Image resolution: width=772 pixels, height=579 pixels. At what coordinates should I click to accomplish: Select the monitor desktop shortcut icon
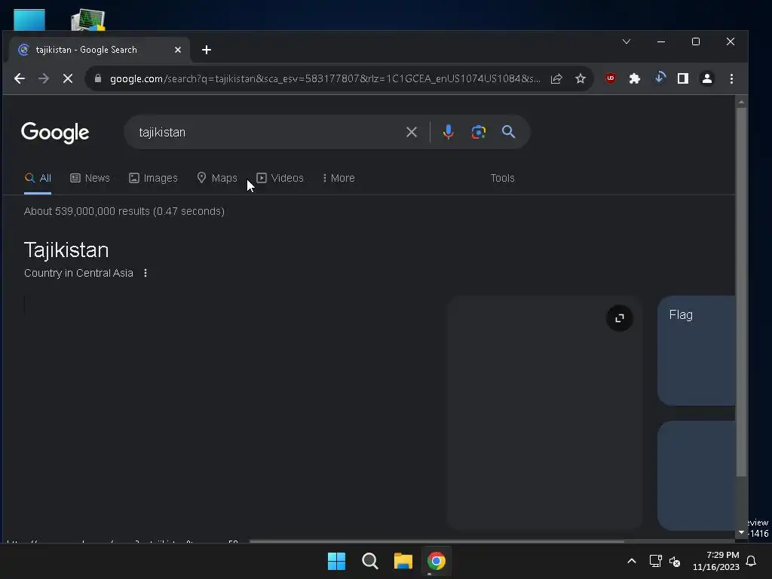pos(87,20)
